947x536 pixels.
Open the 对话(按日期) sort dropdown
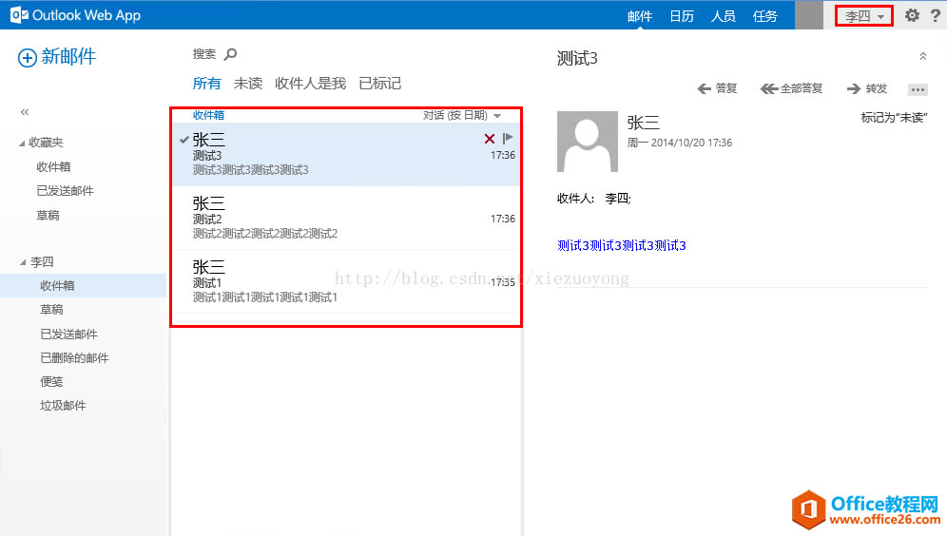(x=462, y=115)
